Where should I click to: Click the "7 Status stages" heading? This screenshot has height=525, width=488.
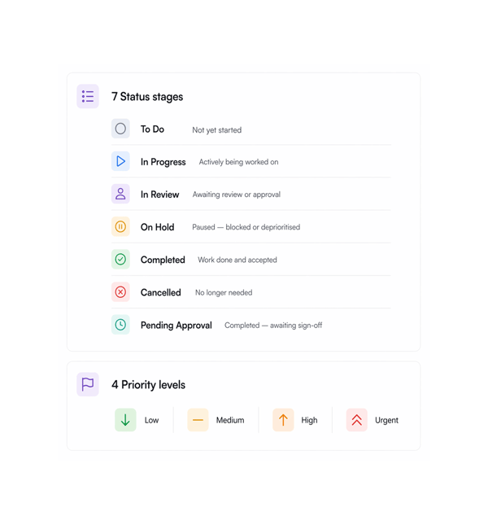(x=147, y=97)
